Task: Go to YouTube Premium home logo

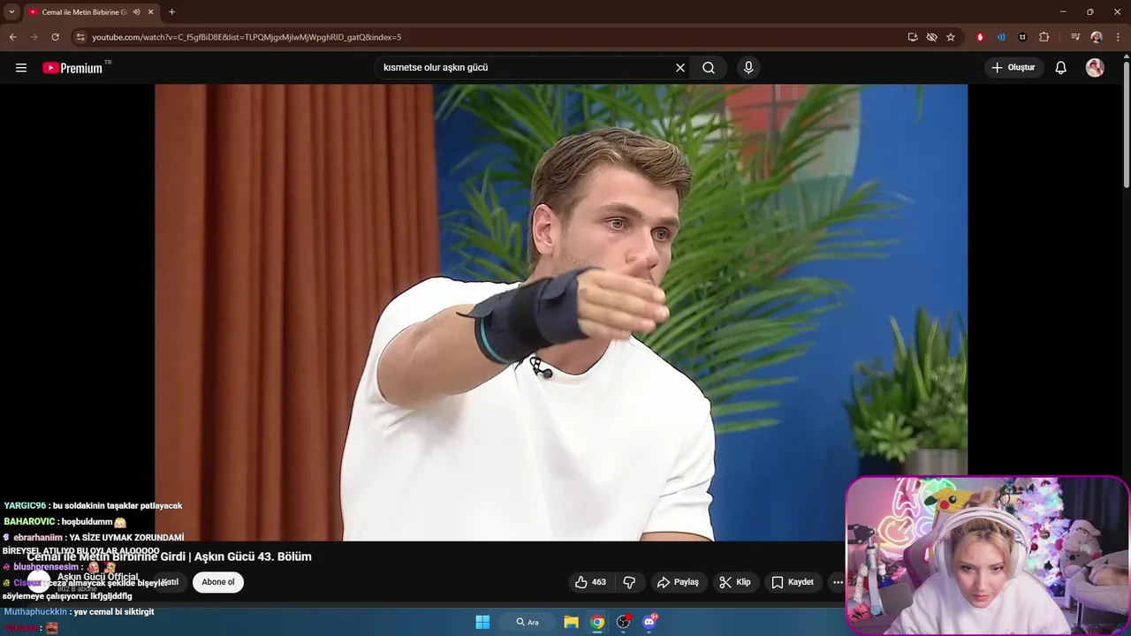Action: click(74, 68)
